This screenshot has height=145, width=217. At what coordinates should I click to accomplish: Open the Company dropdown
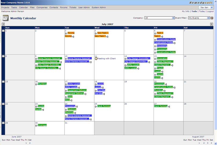click(159, 18)
